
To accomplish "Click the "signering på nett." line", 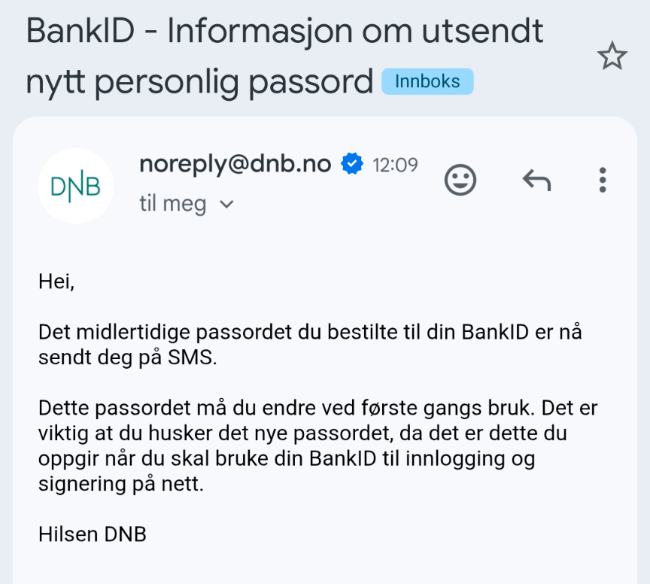I will tap(121, 484).
